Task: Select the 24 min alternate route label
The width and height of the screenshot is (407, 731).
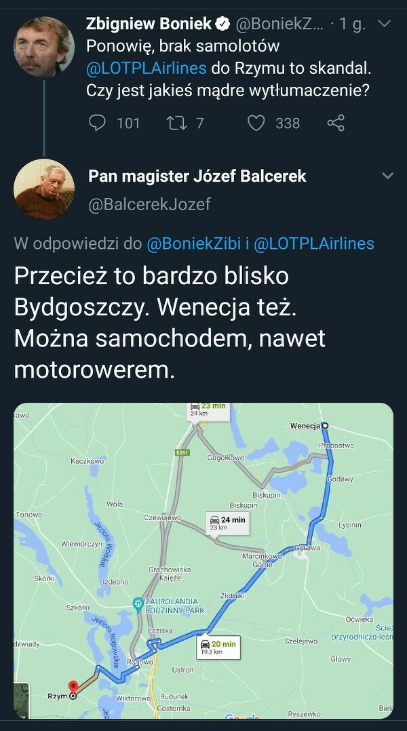Action: (227, 523)
